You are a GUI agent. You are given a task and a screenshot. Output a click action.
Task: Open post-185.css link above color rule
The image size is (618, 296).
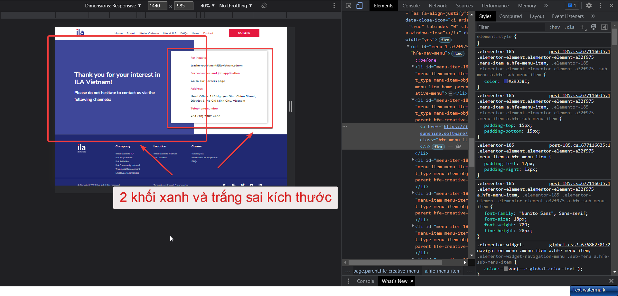pos(579,51)
